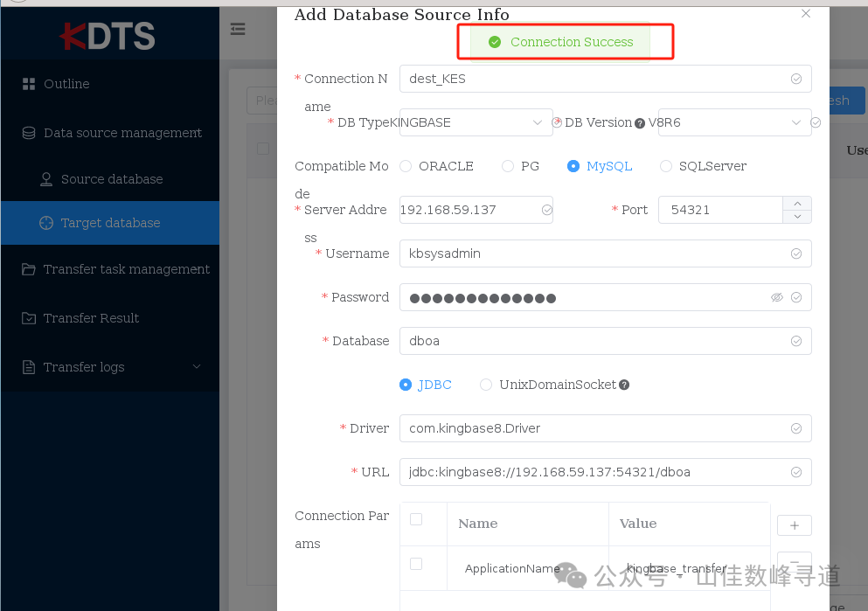Image resolution: width=868 pixels, height=611 pixels.
Task: Select Target database in sidebar
Action: [x=110, y=223]
